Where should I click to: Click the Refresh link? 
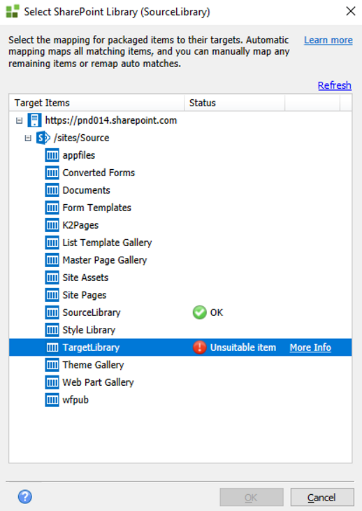coord(334,85)
